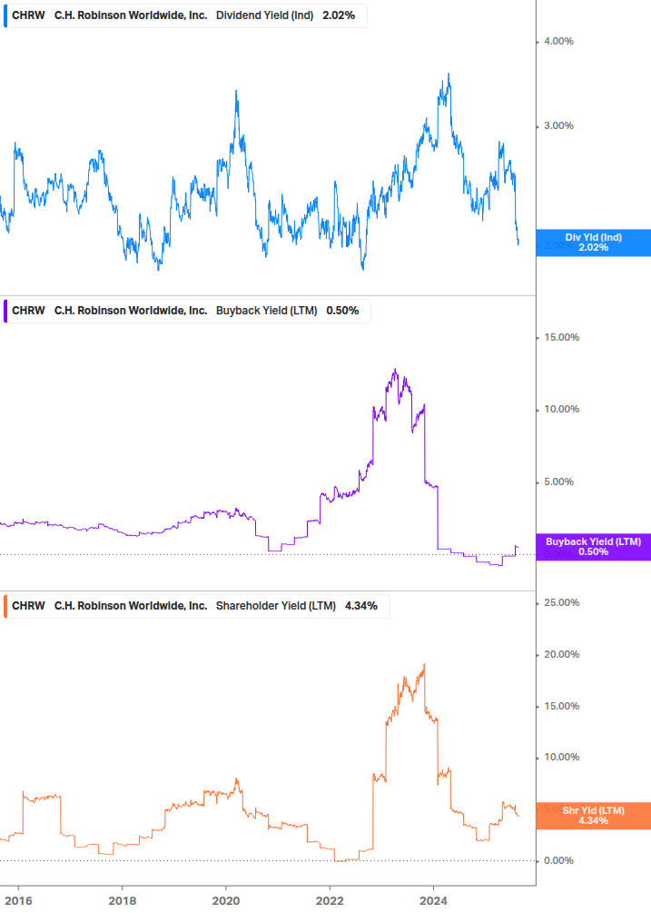The image size is (651, 913).
Task: Click the 10.00% axis label on the shareholder yield chart
Action: pyautogui.click(x=561, y=758)
